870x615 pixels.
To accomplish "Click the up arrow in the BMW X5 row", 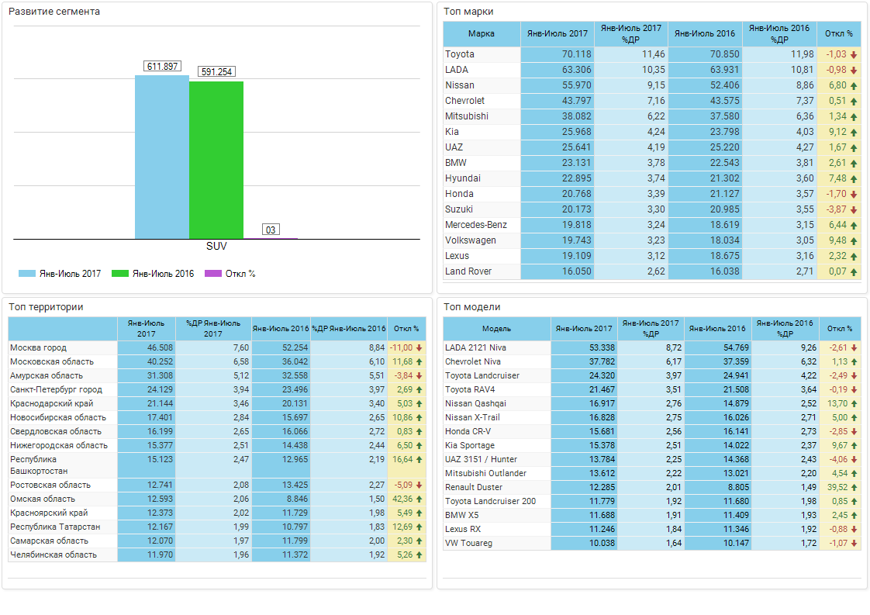I will click(854, 516).
